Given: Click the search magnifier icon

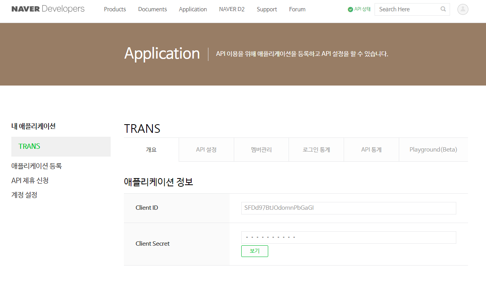Looking at the screenshot, I should pyautogui.click(x=443, y=9).
